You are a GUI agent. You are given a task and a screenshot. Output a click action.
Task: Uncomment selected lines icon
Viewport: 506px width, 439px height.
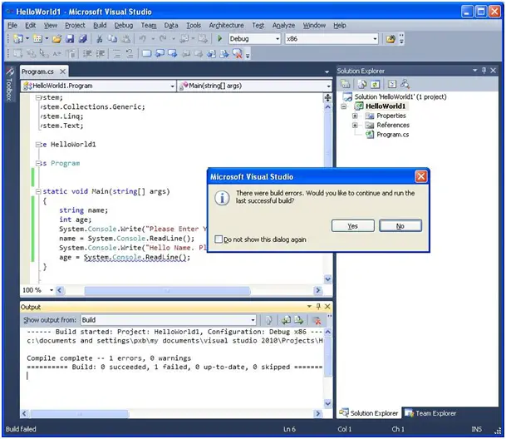[x=130, y=53]
